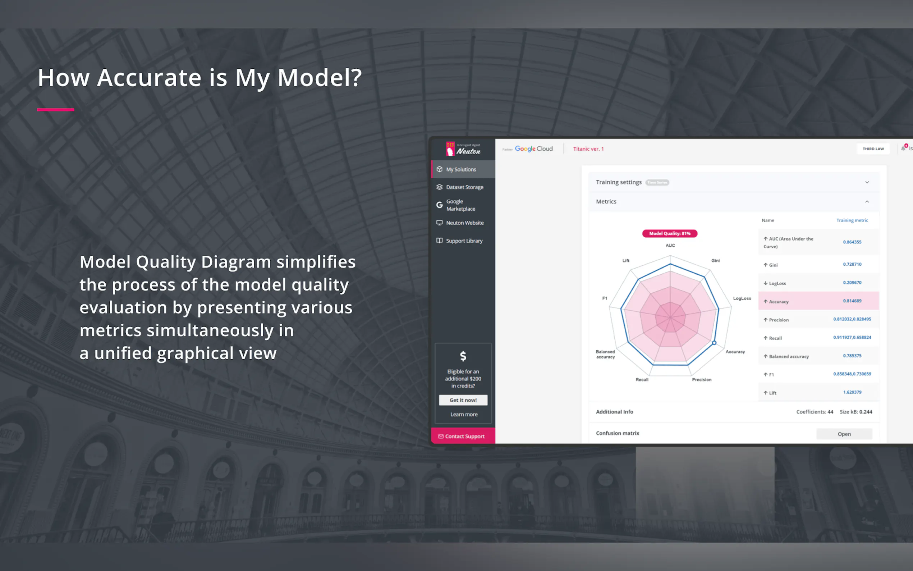Viewport: 913px width, 571px height.
Task: Click the Titanic ver. 1 solution title
Action: coord(588,149)
